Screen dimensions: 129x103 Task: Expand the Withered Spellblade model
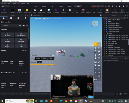pyautogui.click(x=105, y=47)
